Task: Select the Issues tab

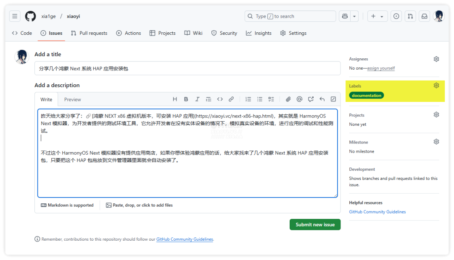Action: tap(52, 33)
